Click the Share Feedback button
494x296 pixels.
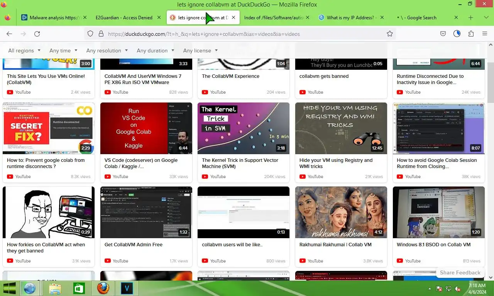pyautogui.click(x=460, y=272)
